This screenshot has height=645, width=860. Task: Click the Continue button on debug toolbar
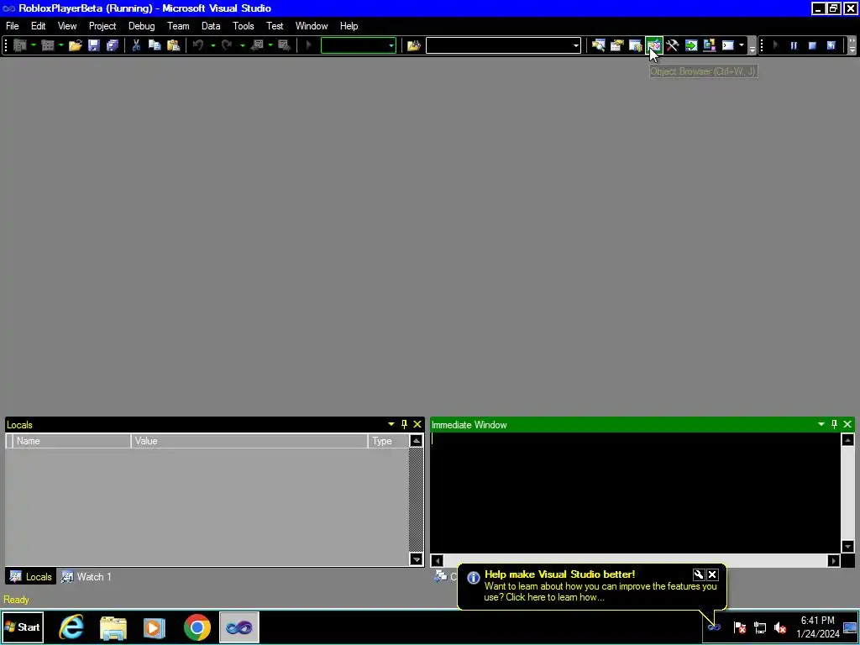point(775,45)
